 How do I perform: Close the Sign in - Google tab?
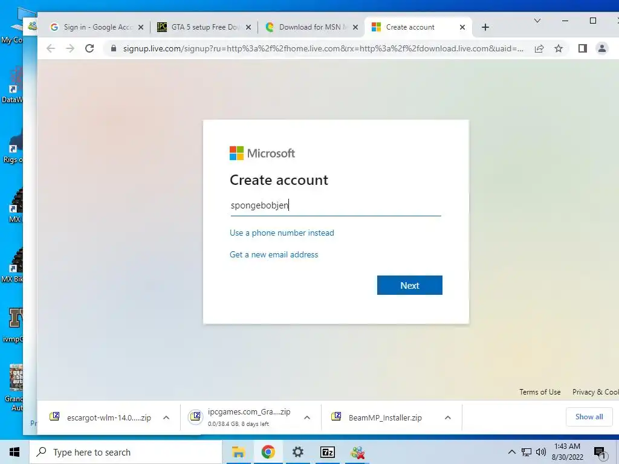click(x=141, y=27)
